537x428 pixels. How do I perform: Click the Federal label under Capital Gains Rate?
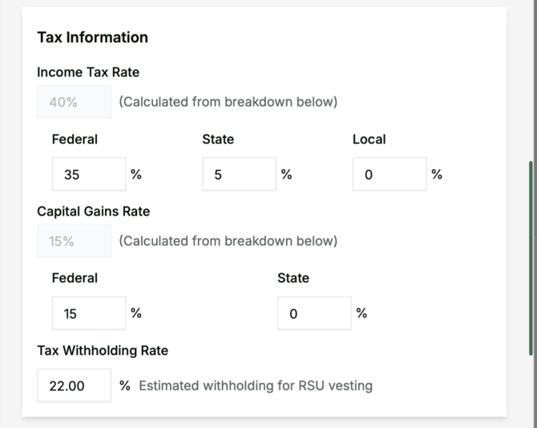pos(75,278)
